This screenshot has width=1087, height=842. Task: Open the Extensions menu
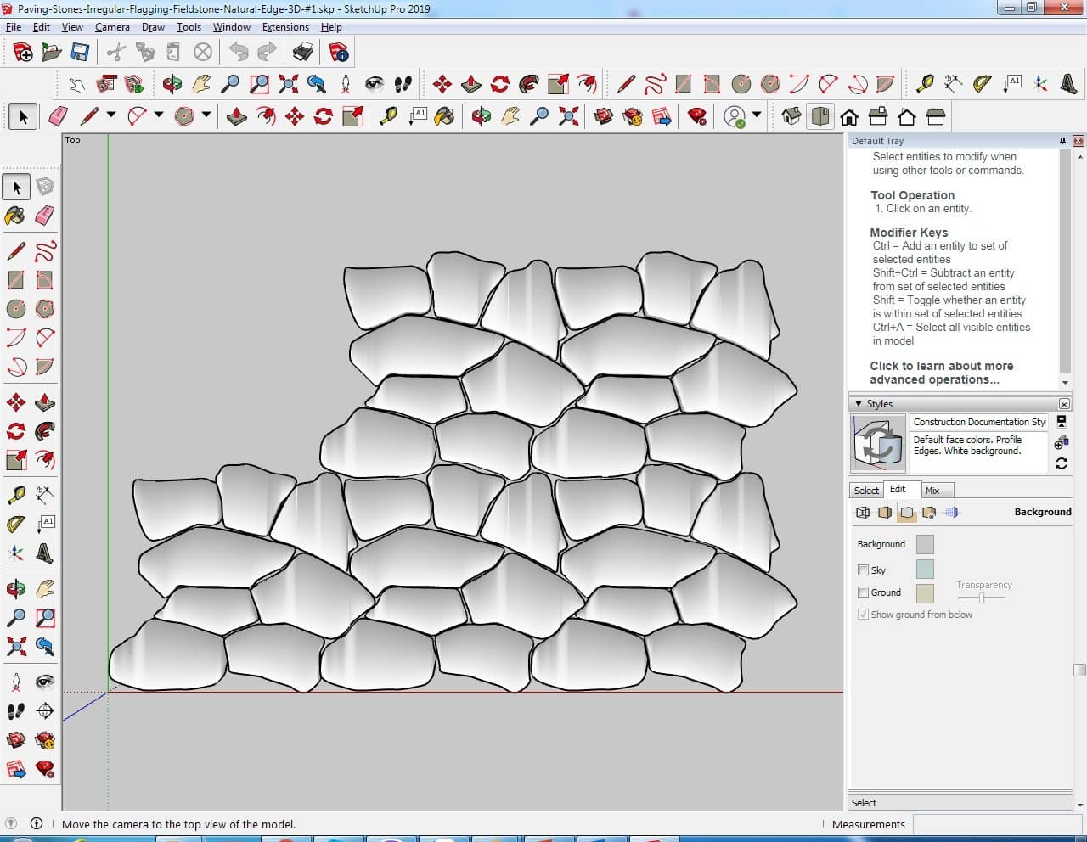point(285,27)
